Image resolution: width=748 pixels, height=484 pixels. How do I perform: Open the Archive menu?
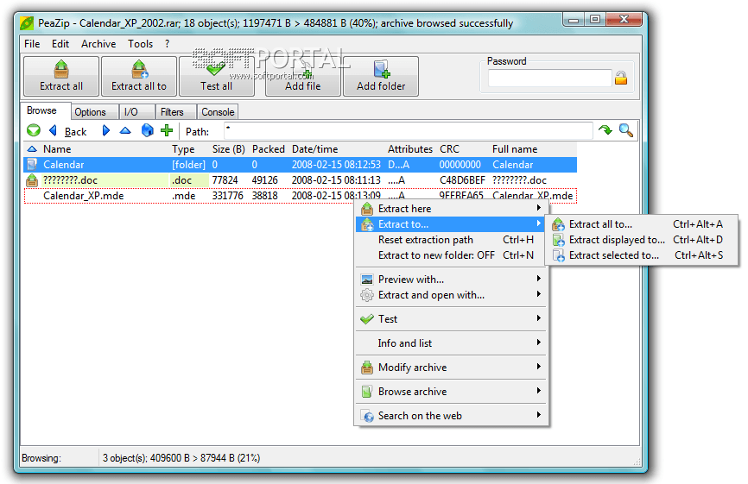coord(98,44)
